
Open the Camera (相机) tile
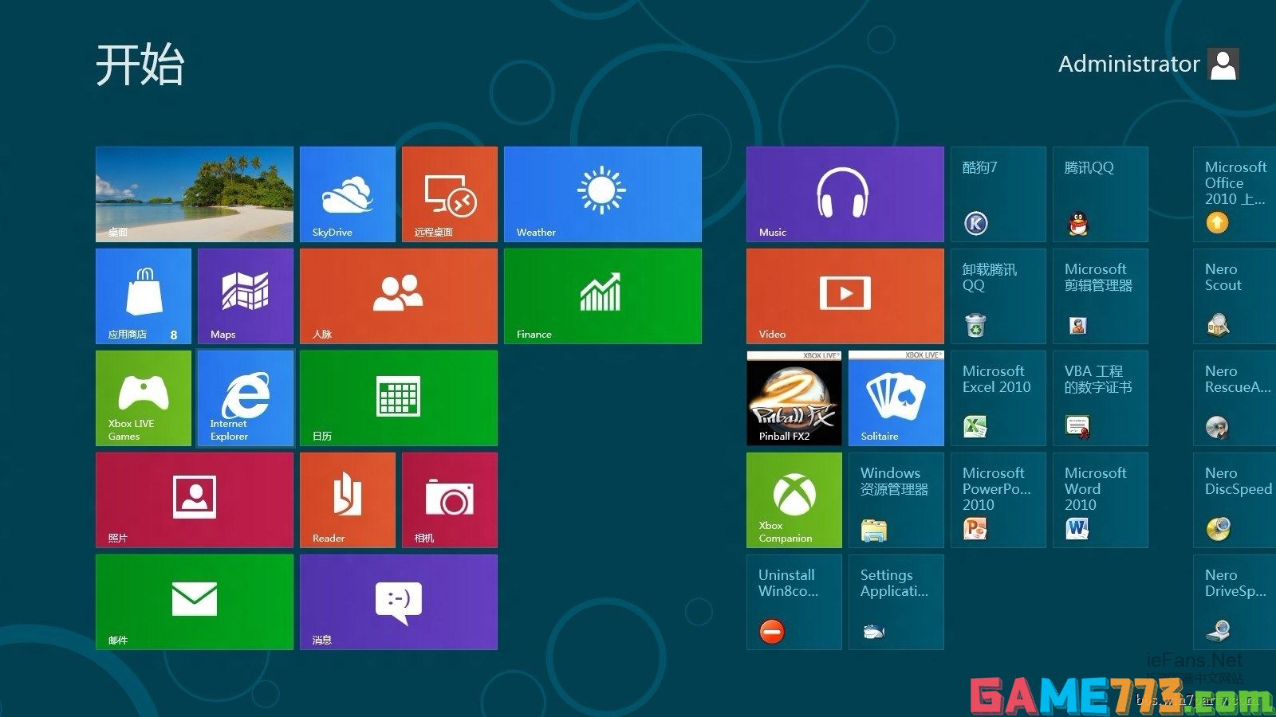click(x=450, y=500)
